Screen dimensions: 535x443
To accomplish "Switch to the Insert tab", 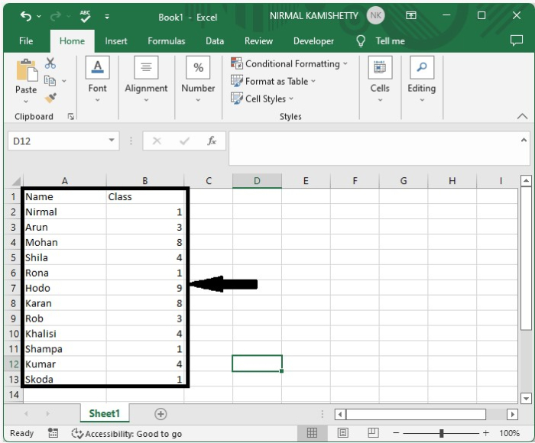I will (116, 41).
